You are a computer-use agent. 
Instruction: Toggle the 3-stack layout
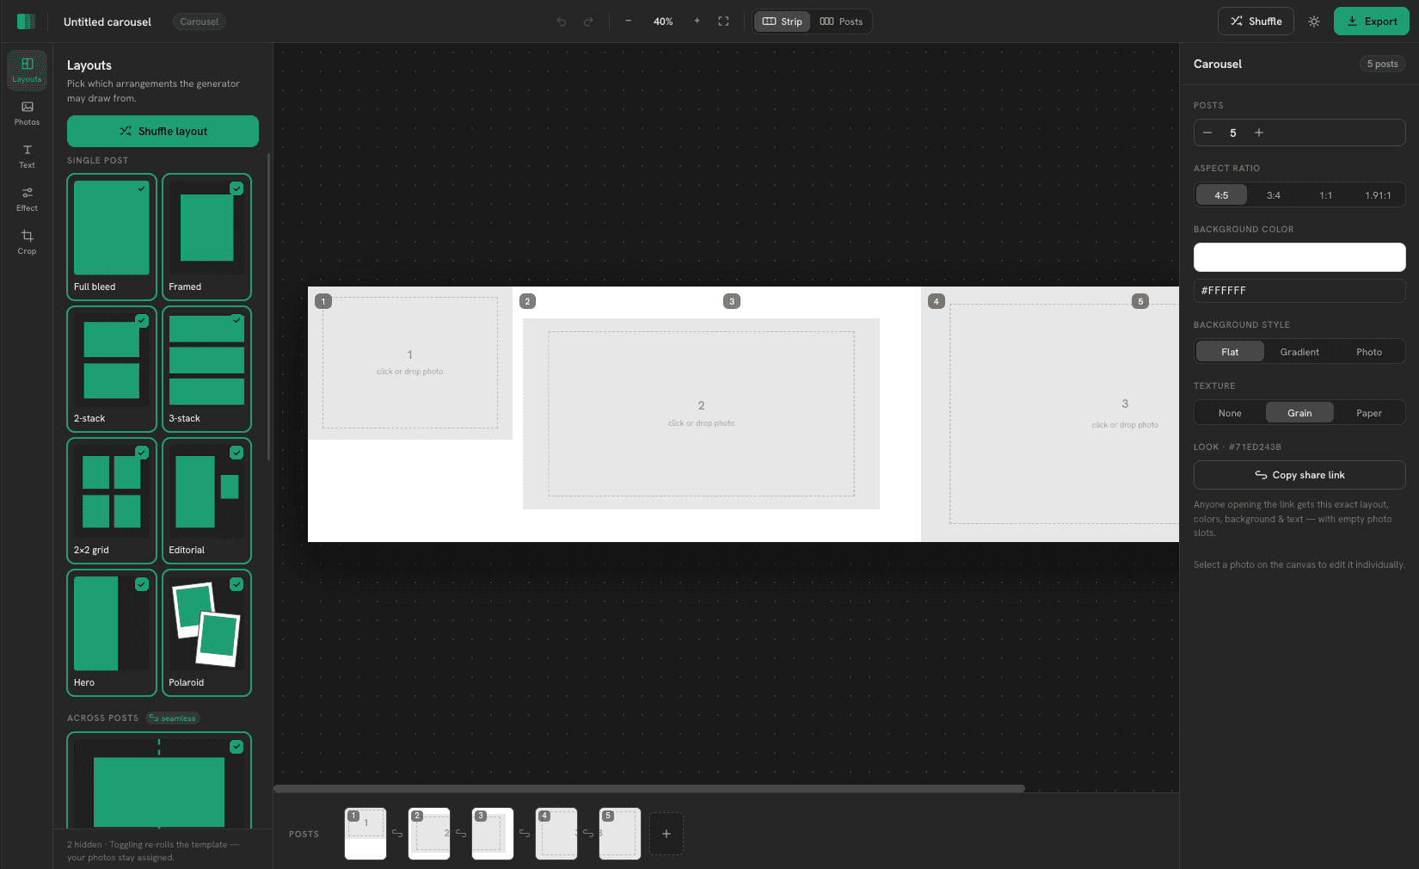206,369
